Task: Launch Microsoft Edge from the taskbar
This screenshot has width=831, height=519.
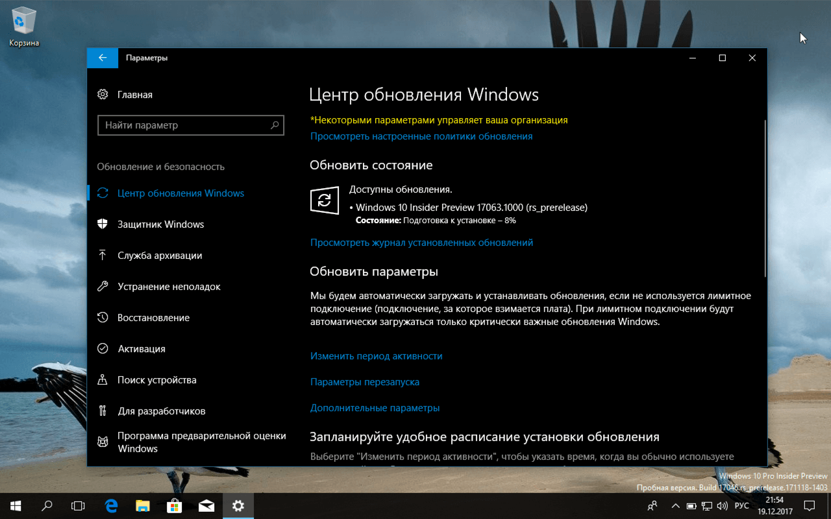Action: click(111, 505)
